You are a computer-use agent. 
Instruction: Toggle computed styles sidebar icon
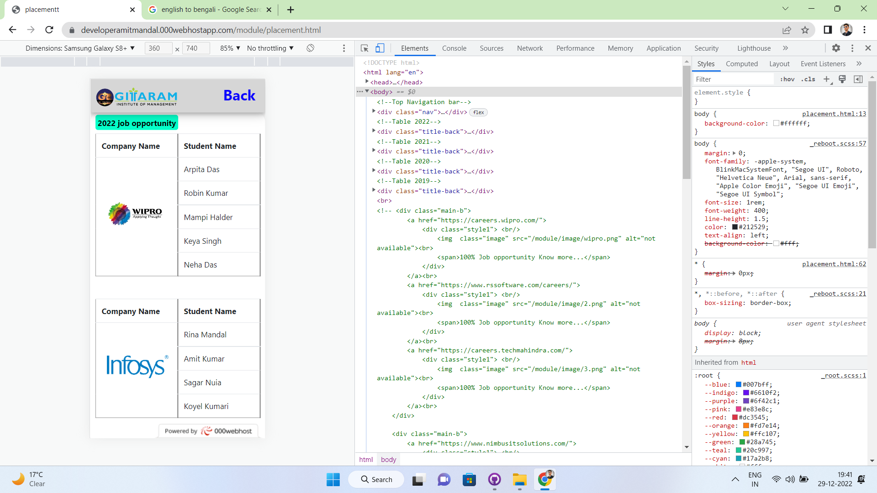pos(858,79)
